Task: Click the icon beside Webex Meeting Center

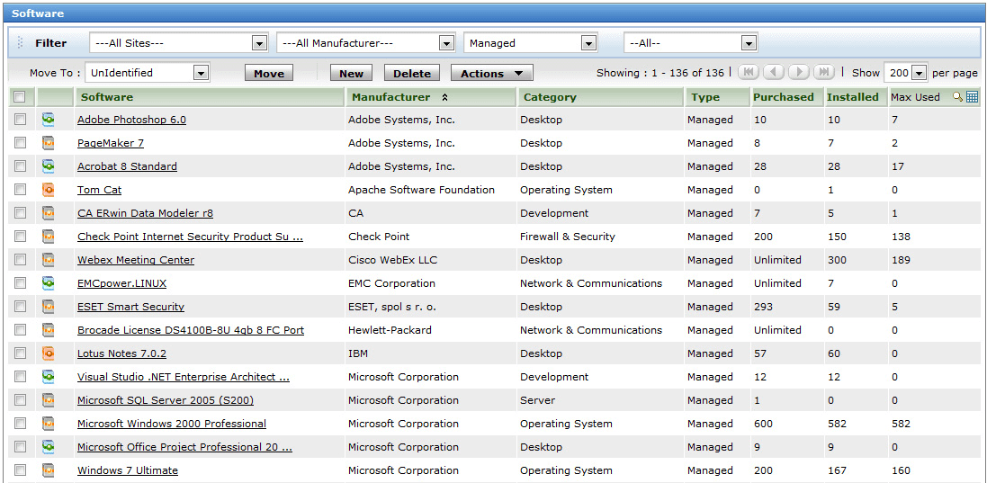Action: point(48,260)
